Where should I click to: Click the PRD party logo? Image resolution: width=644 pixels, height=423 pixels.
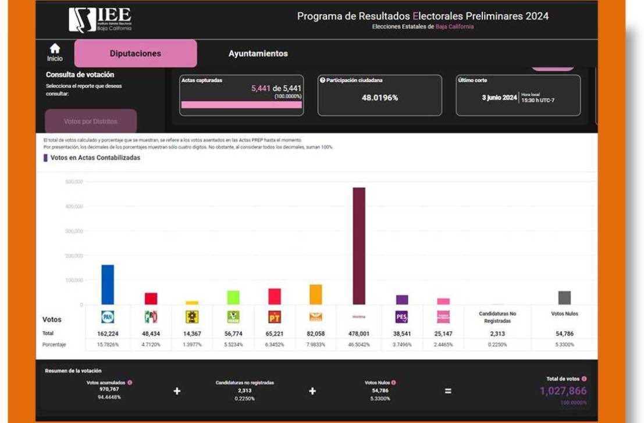[x=192, y=317]
